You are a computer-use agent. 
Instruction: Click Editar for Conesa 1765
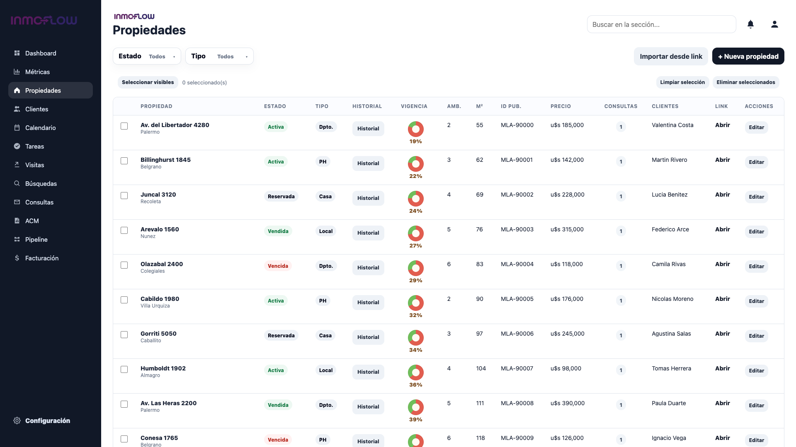(756, 440)
